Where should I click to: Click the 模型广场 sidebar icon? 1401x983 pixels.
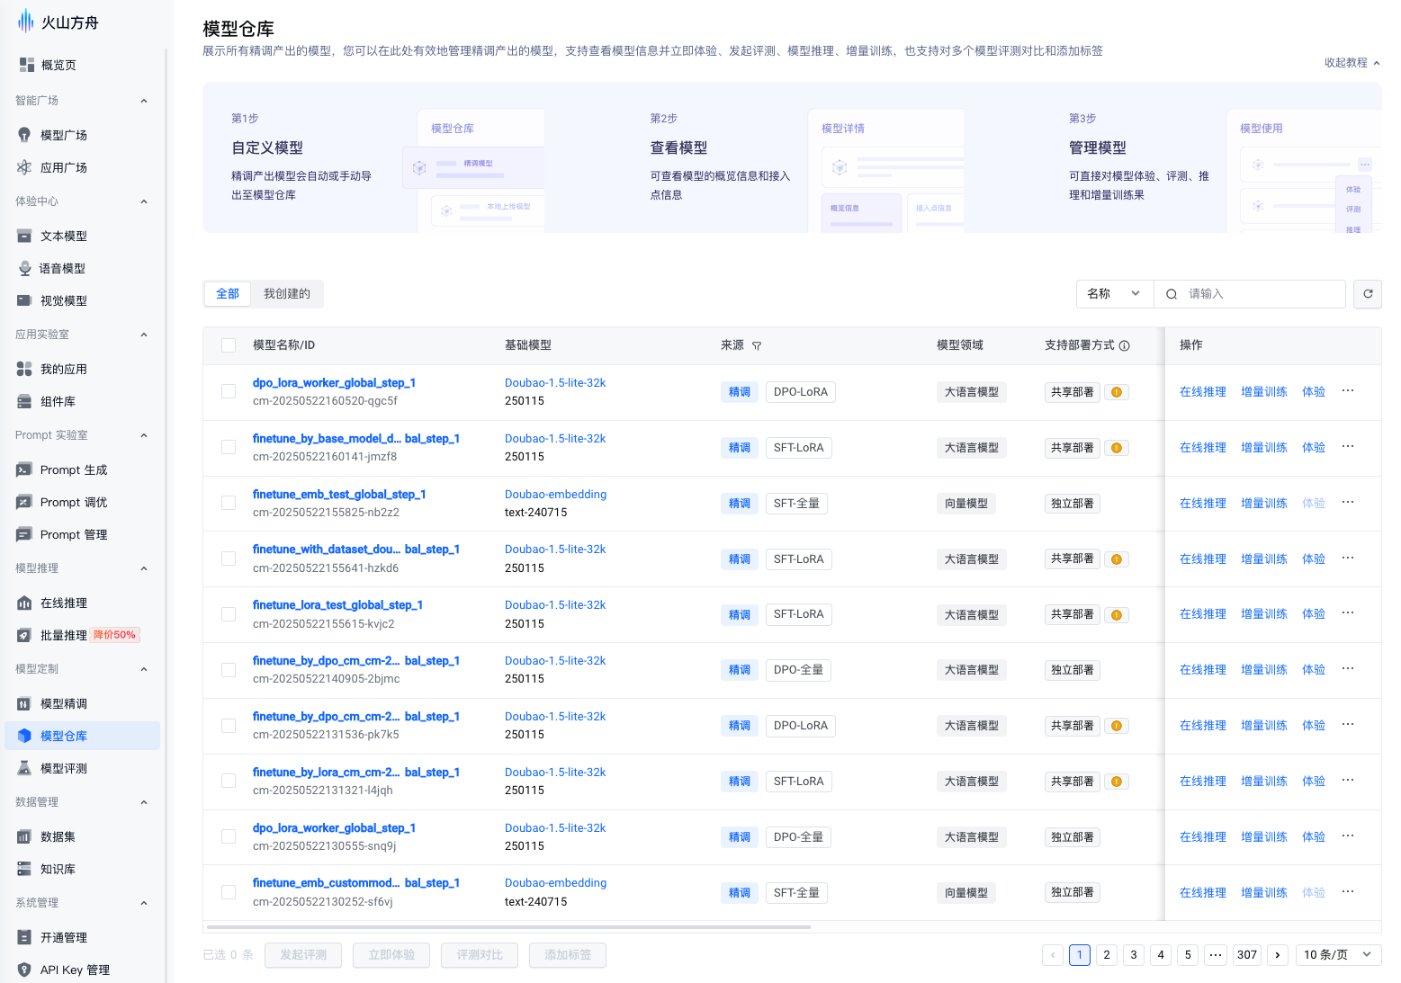pos(24,135)
